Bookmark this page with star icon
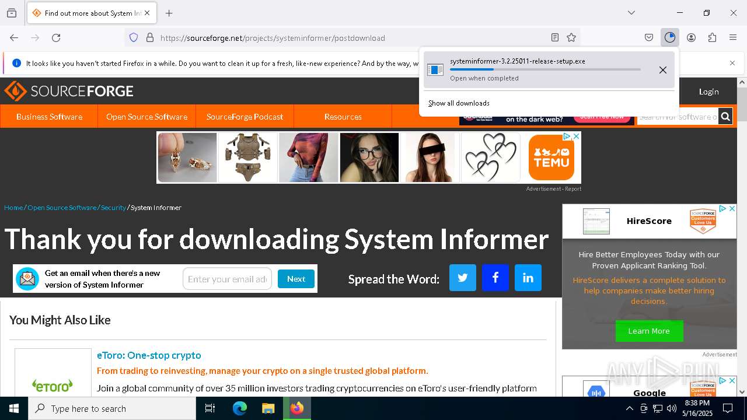This screenshot has height=420, width=747. pos(571,38)
